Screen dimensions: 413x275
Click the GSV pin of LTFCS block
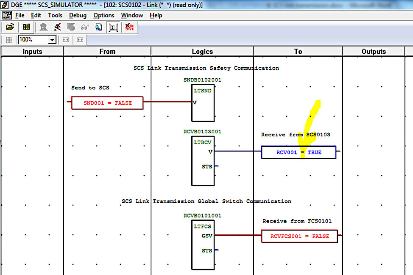207,236
